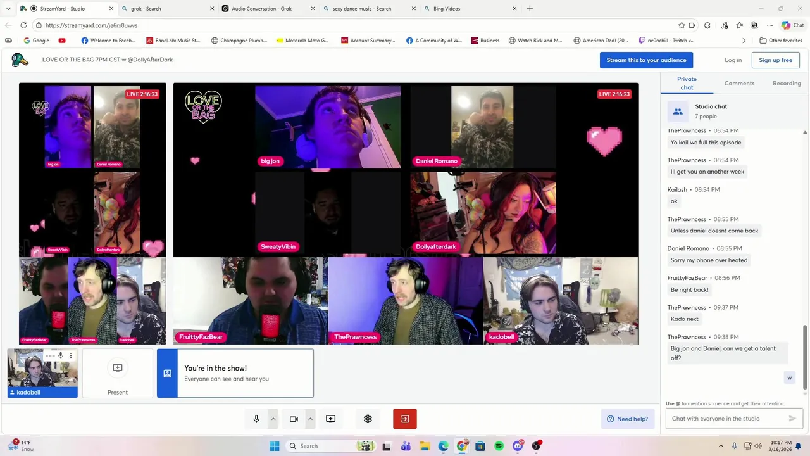Open Discord from taskbar
The image size is (810, 456).
(x=518, y=446)
